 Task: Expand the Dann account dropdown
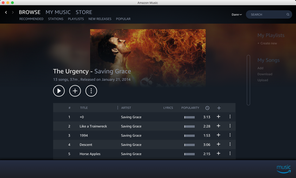coord(237,15)
